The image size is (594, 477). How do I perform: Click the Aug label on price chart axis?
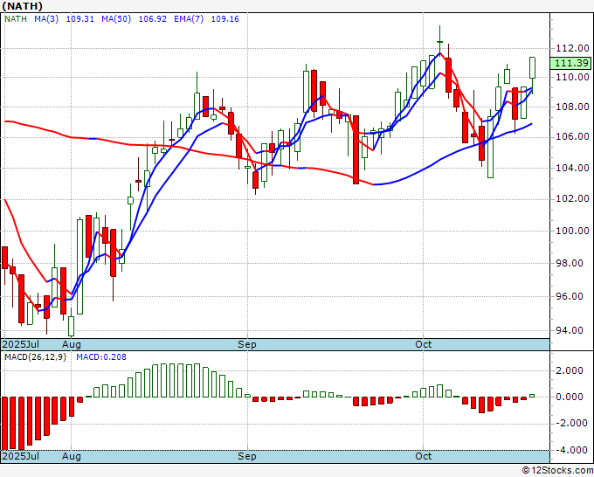(72, 344)
